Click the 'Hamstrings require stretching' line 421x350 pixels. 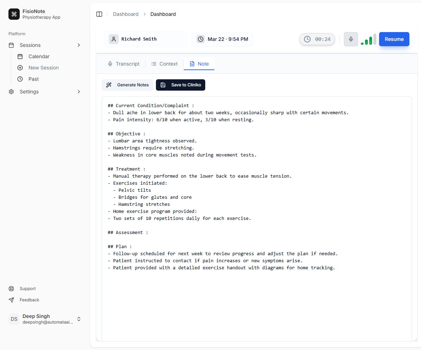(151, 148)
